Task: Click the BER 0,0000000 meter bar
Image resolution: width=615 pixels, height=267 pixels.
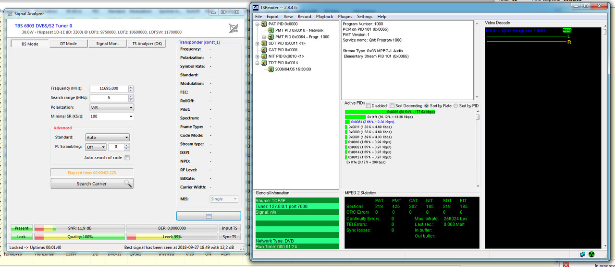Action: 172,228
